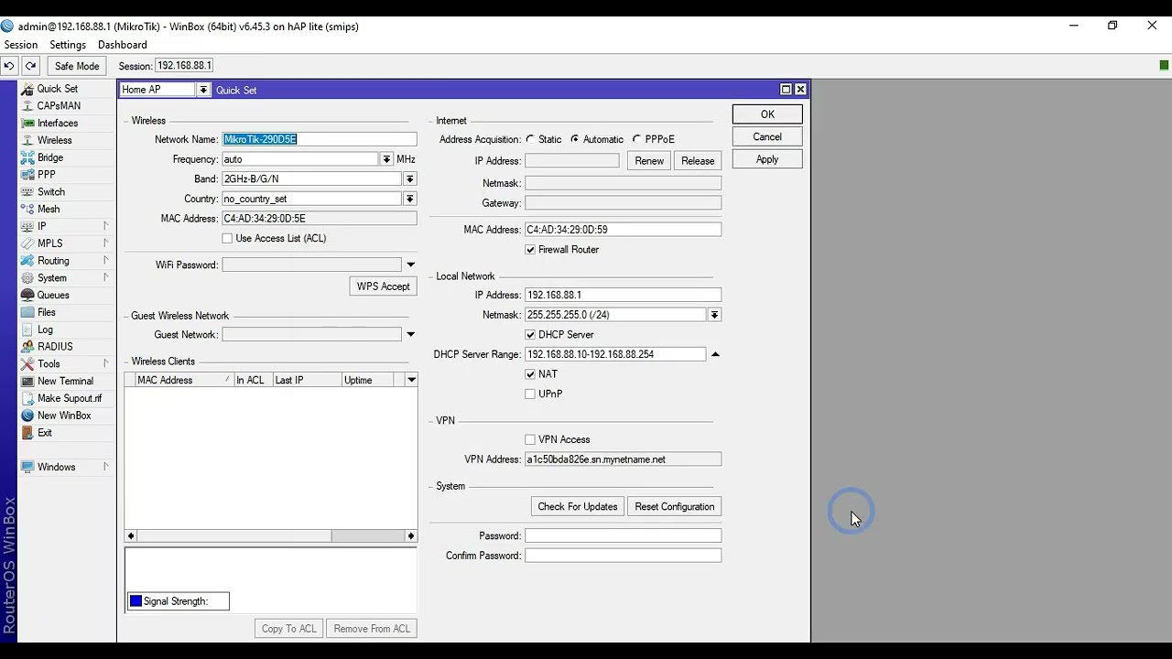This screenshot has width=1172, height=659.
Task: Open the Mesh settings
Action: tap(49, 209)
